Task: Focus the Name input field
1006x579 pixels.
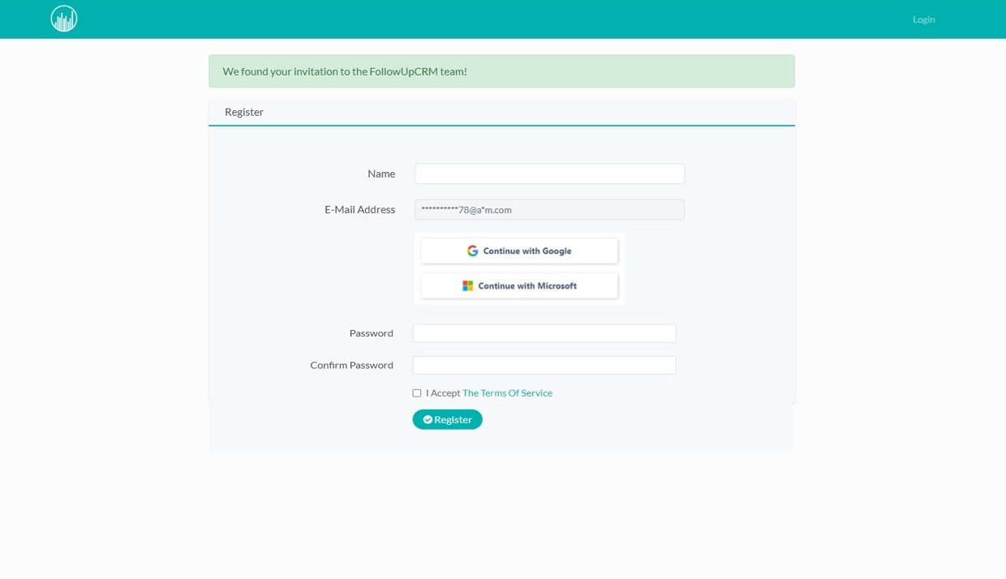Action: point(549,174)
